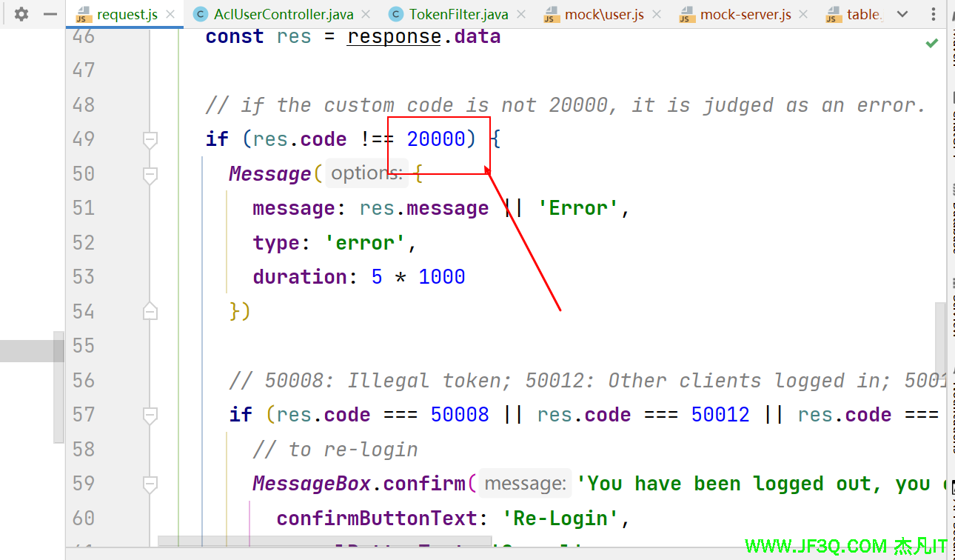This screenshot has width=955, height=560.
Task: Click the 20000 value on line 49
Action: coord(436,139)
